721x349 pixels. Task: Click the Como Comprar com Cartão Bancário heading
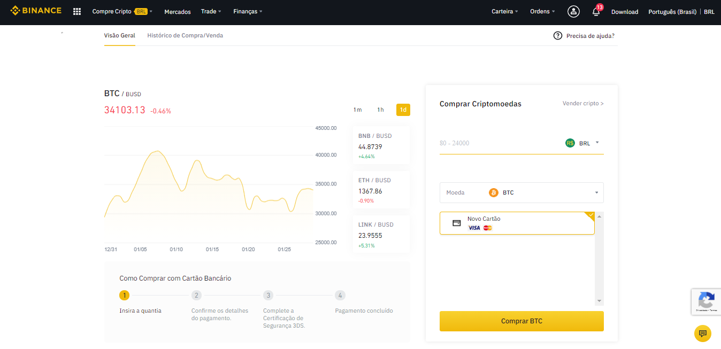click(x=175, y=278)
